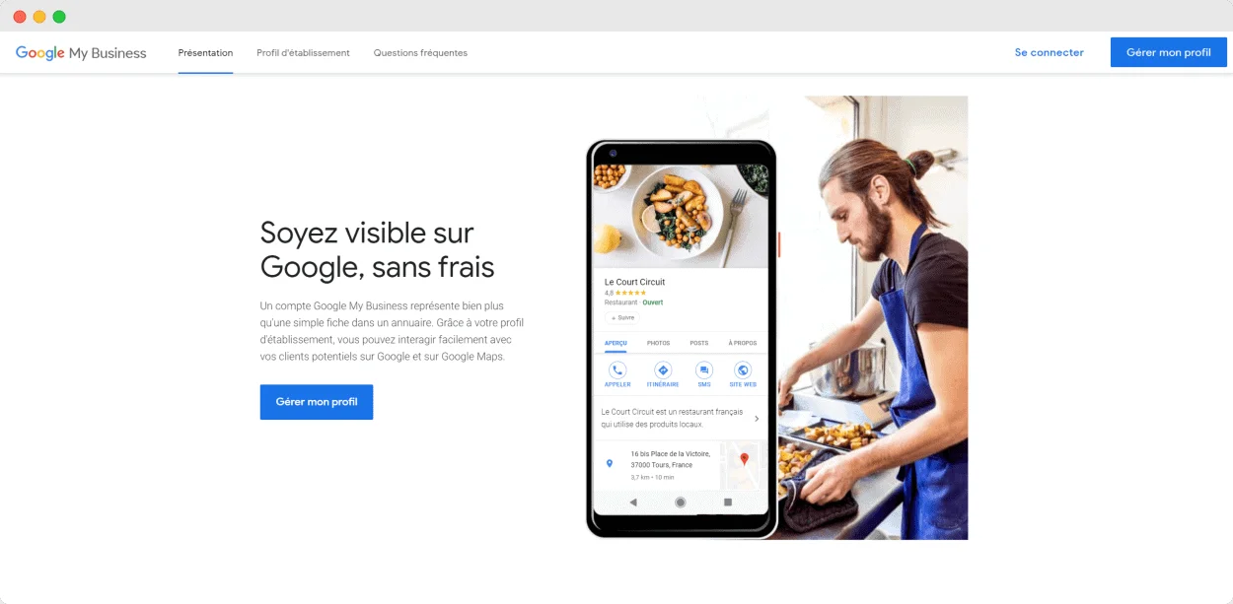
Task: Select the Photos tab in phone mockup
Action: point(658,343)
